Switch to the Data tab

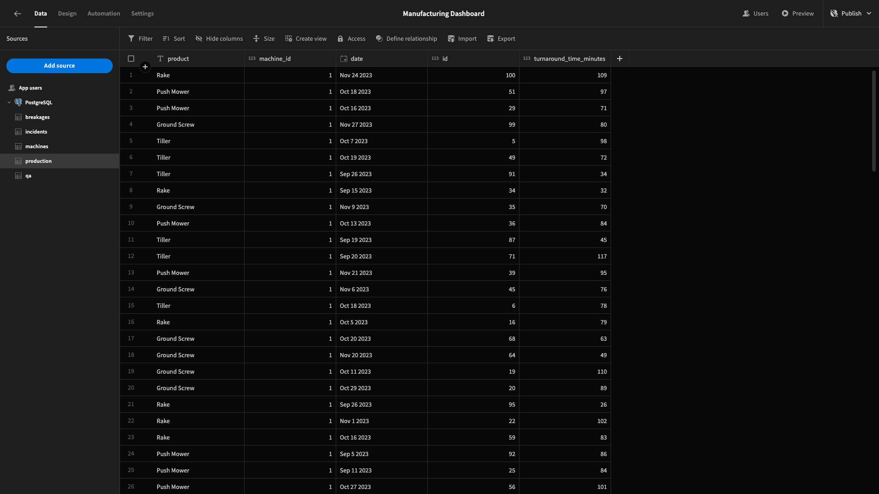[x=41, y=14]
